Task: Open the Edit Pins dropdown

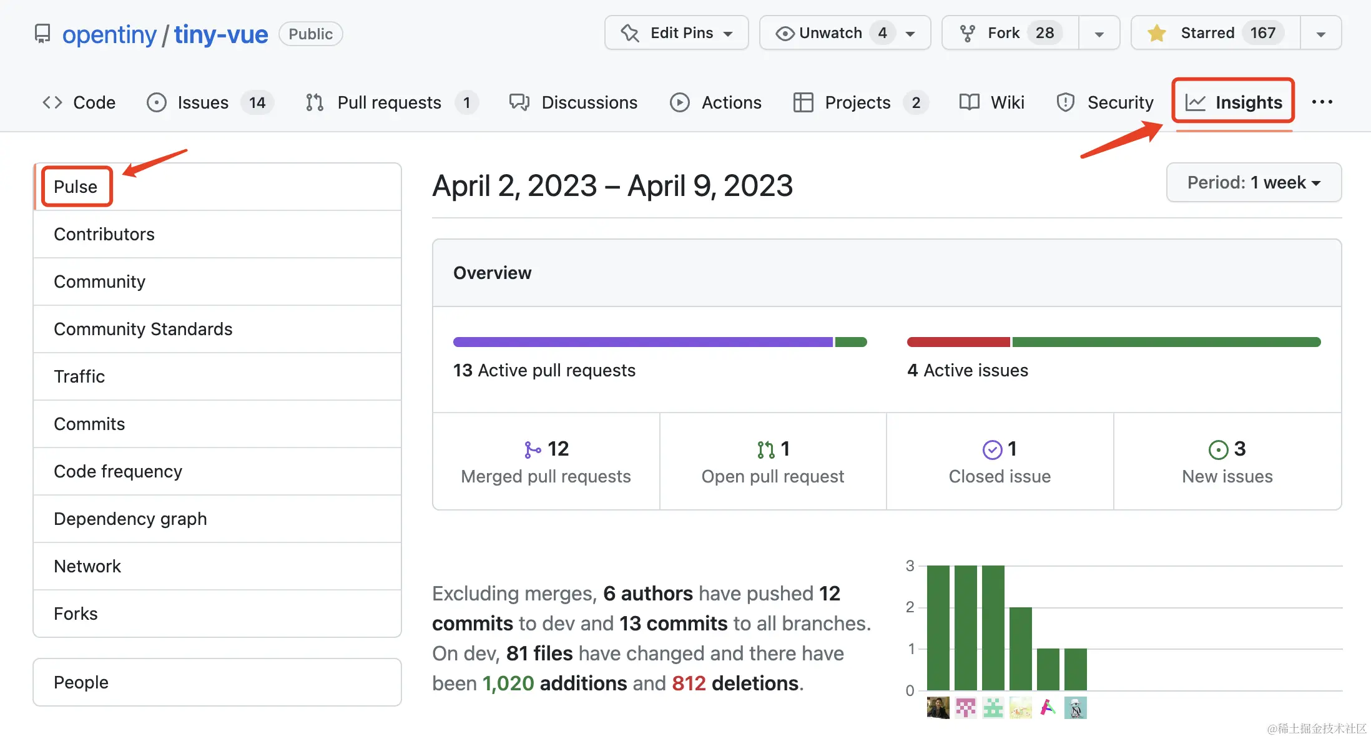Action: click(x=677, y=33)
